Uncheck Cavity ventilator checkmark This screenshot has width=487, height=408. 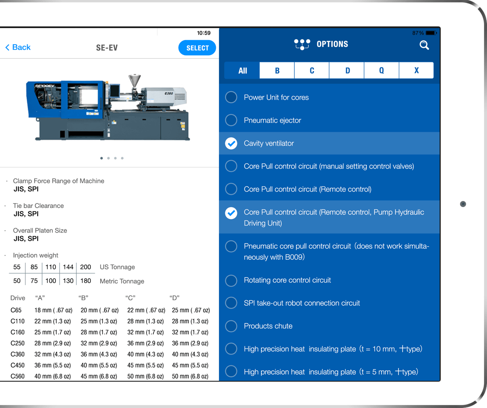(231, 143)
